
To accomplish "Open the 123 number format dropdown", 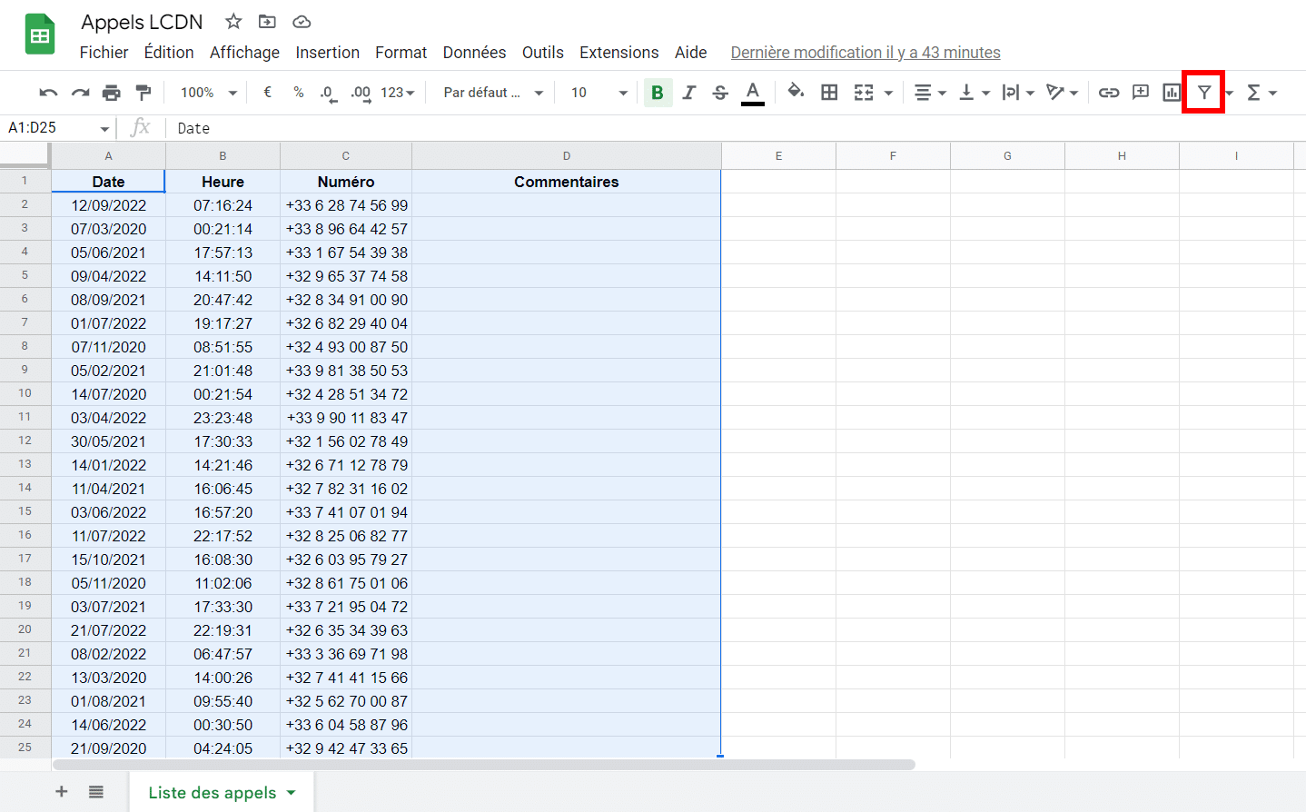I will coord(393,92).
